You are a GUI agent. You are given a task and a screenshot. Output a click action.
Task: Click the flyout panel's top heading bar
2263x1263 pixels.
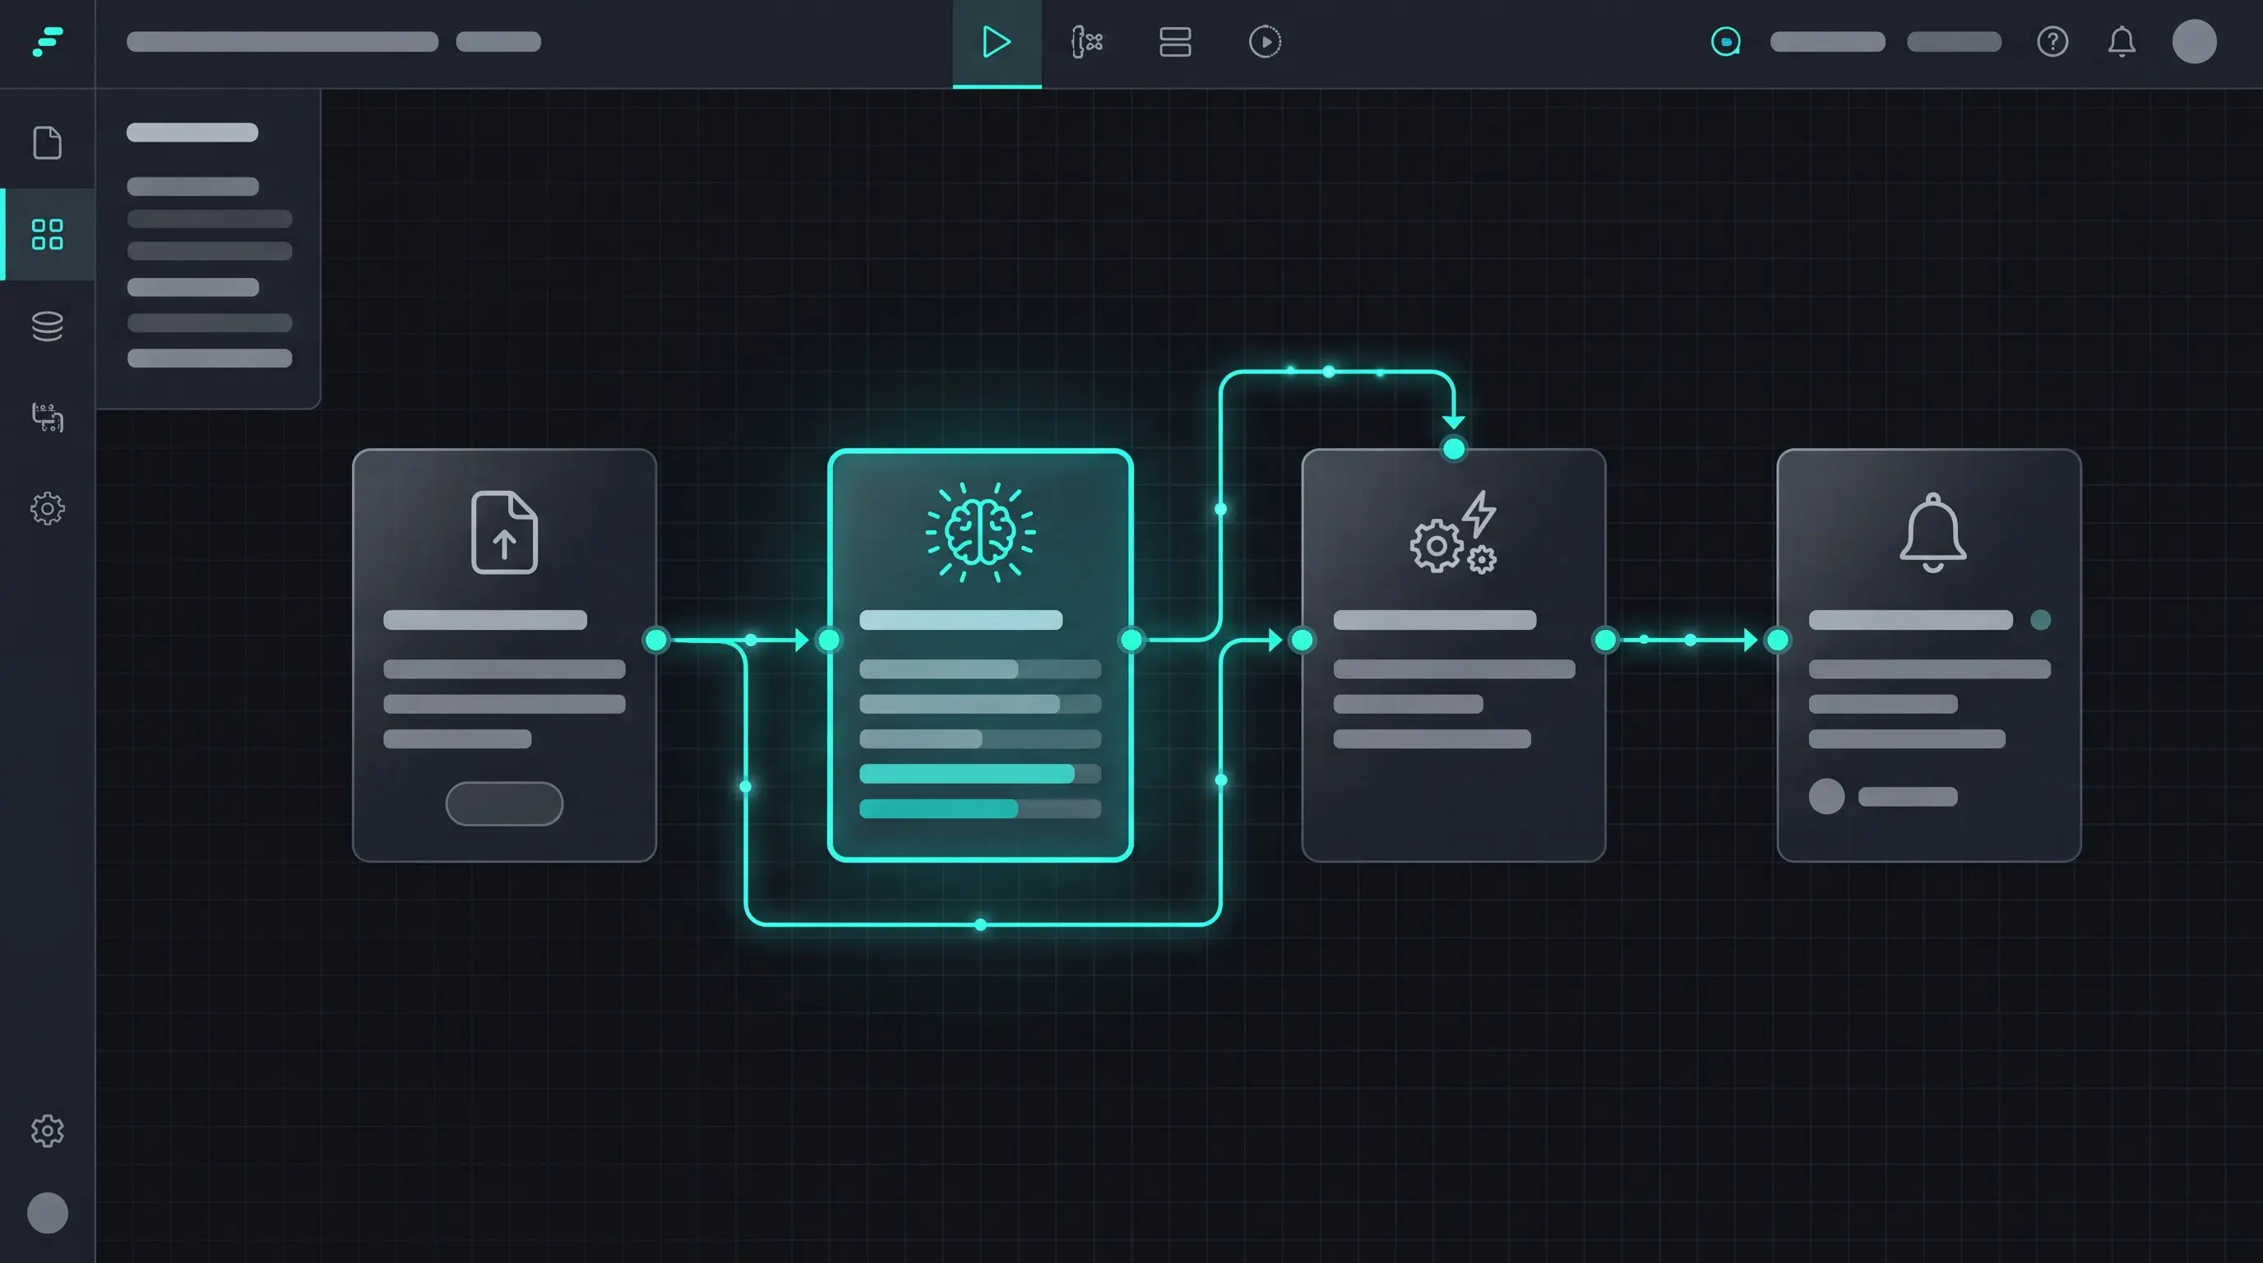click(x=192, y=132)
